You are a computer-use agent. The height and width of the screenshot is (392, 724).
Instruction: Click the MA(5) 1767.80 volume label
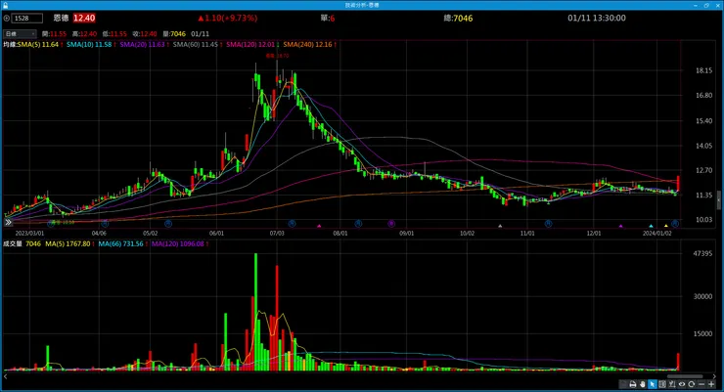pos(69,244)
